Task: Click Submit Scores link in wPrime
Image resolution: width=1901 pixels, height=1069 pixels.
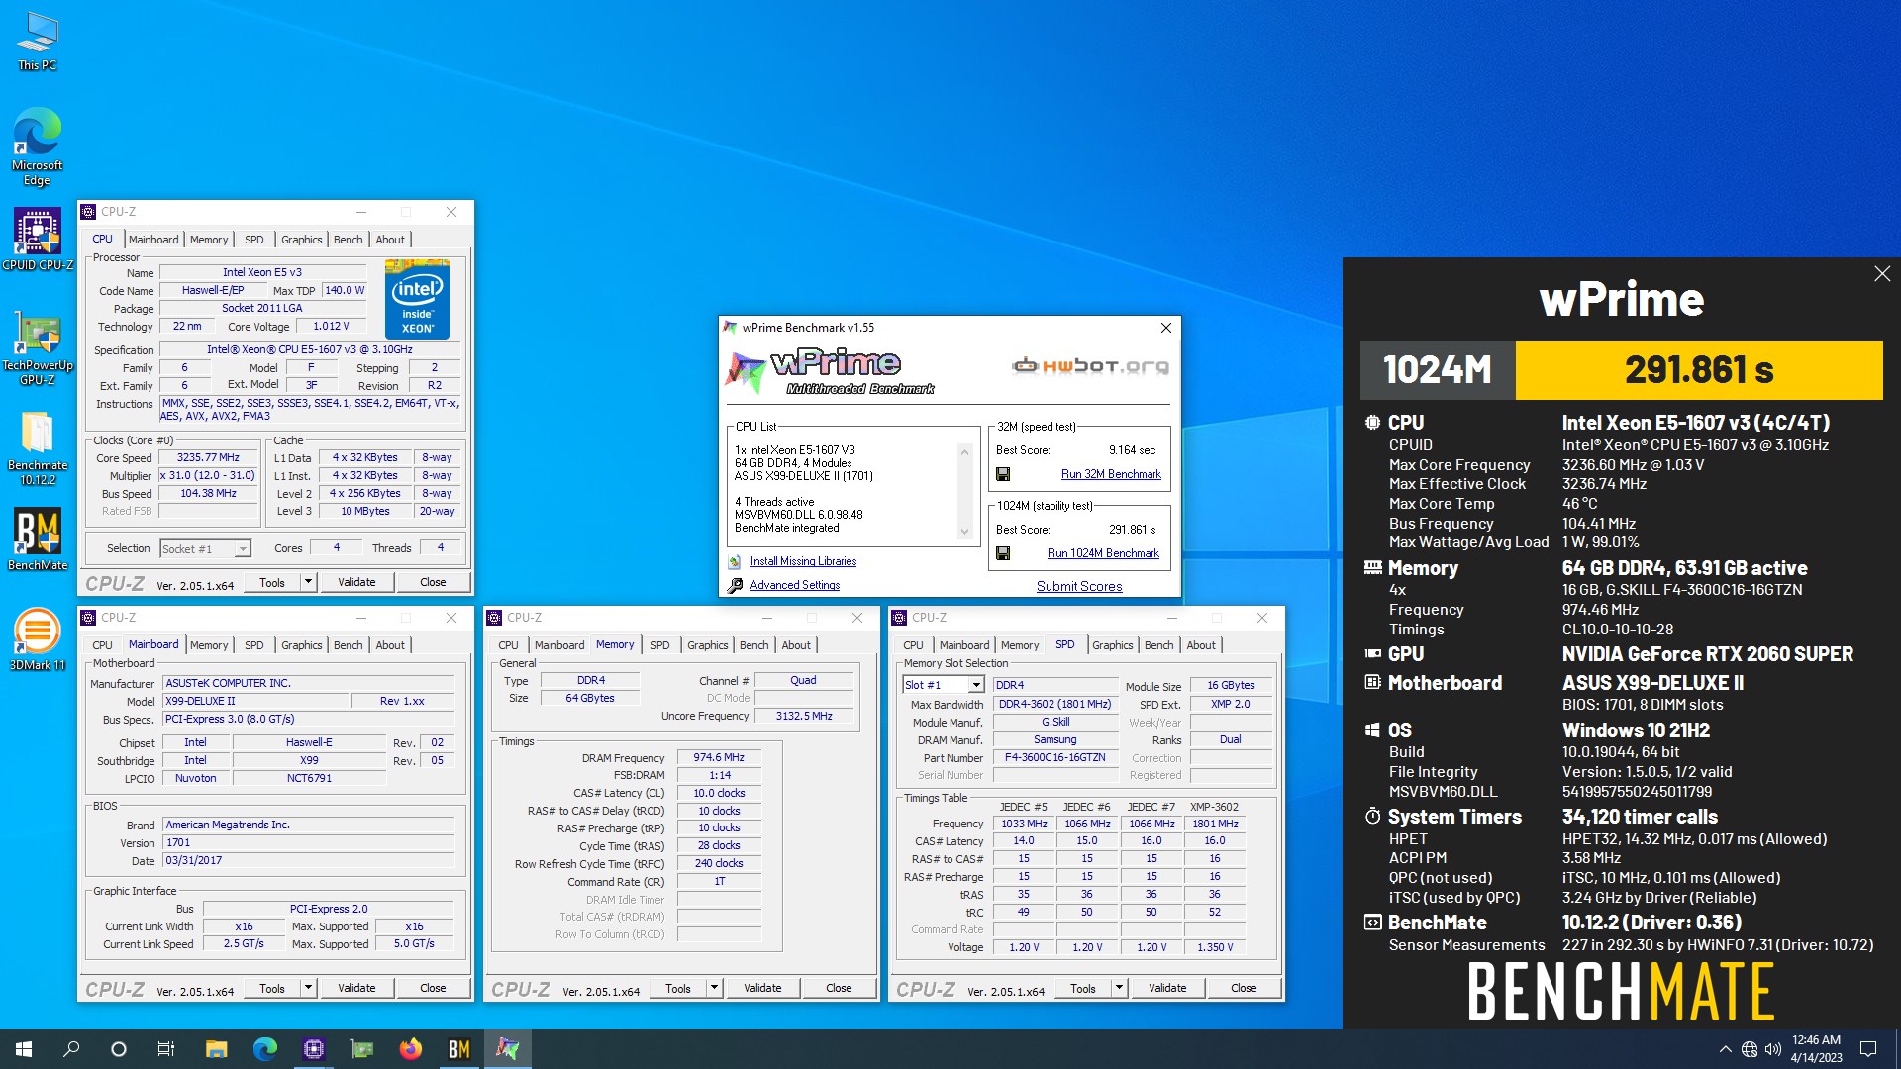Action: click(1079, 586)
